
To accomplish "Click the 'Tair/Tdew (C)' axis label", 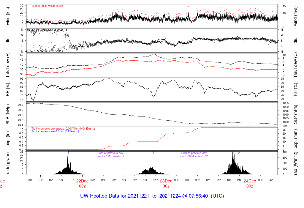I will tap(295, 65).
